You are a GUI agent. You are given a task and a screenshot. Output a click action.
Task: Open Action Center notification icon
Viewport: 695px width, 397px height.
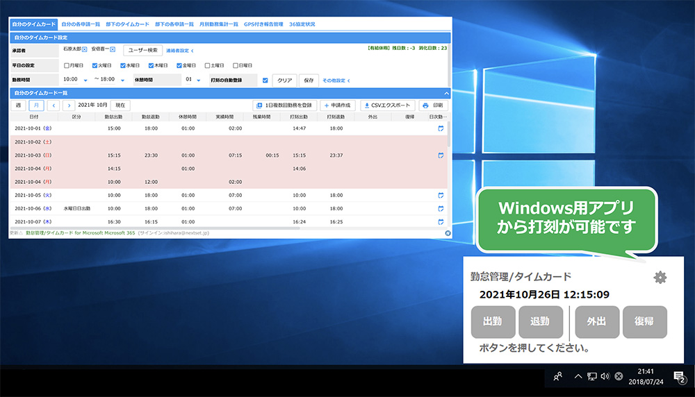pos(680,377)
